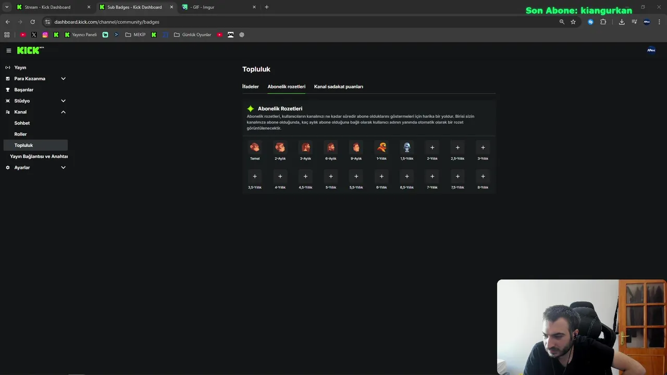The height and width of the screenshot is (375, 667).
Task: Open the media control toolbar icon
Action: coord(634,22)
